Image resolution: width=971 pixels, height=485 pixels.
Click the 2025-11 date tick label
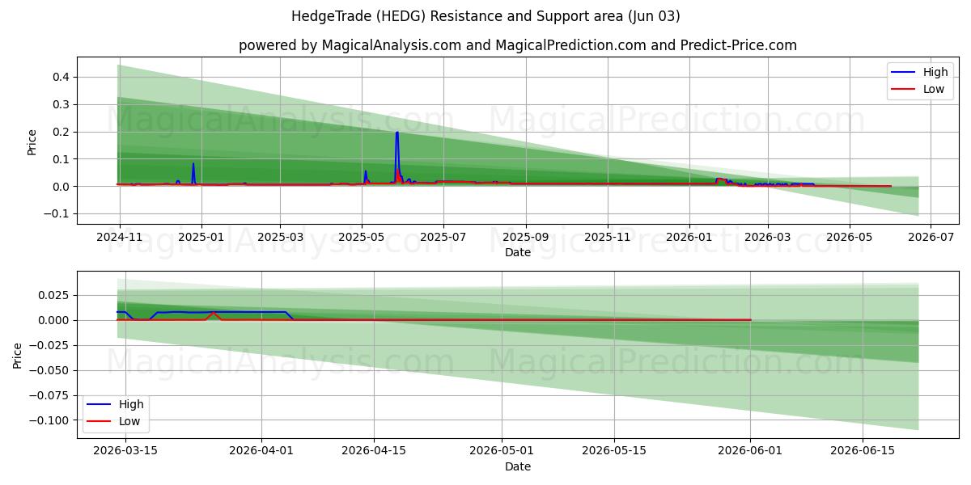tap(607, 238)
